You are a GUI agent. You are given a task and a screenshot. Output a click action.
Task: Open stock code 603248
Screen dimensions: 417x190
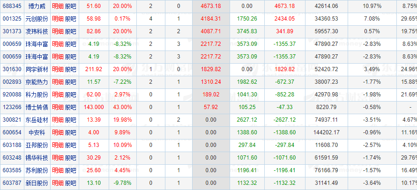tap(12, 158)
